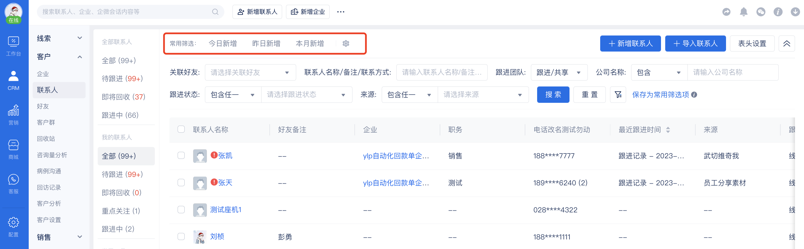Open the 客服 customer service sidebar icon

tap(14, 184)
